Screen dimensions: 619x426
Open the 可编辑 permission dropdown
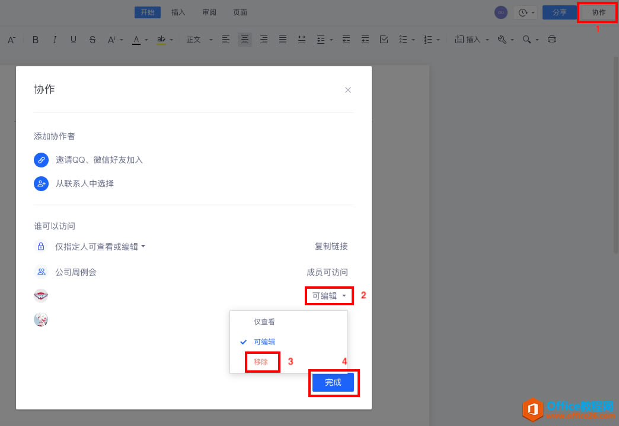point(328,295)
